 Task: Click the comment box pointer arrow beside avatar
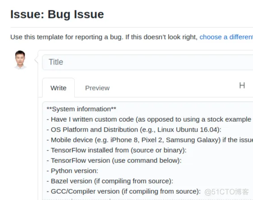click(36, 60)
